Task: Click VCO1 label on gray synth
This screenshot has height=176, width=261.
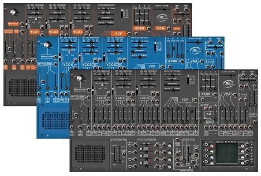Action: [x=101, y=98]
